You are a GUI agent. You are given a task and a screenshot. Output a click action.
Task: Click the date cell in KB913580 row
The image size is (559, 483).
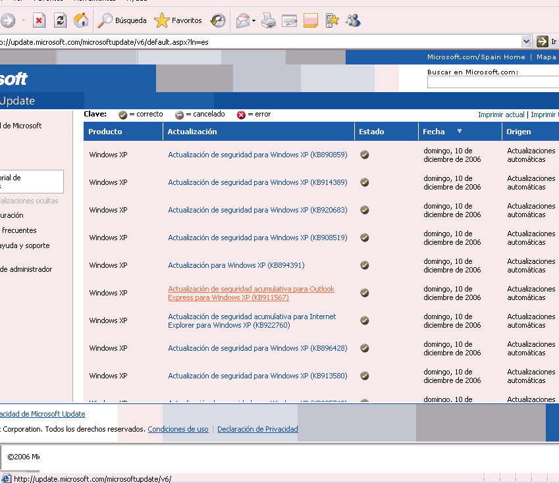coord(452,376)
